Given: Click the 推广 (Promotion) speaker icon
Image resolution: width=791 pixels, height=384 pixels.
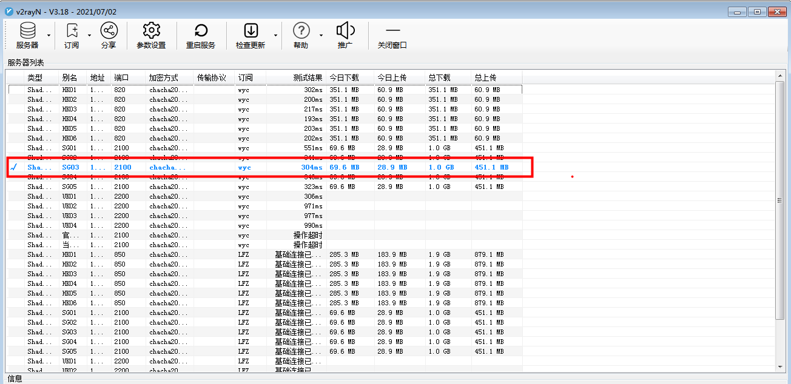Looking at the screenshot, I should pos(345,31).
